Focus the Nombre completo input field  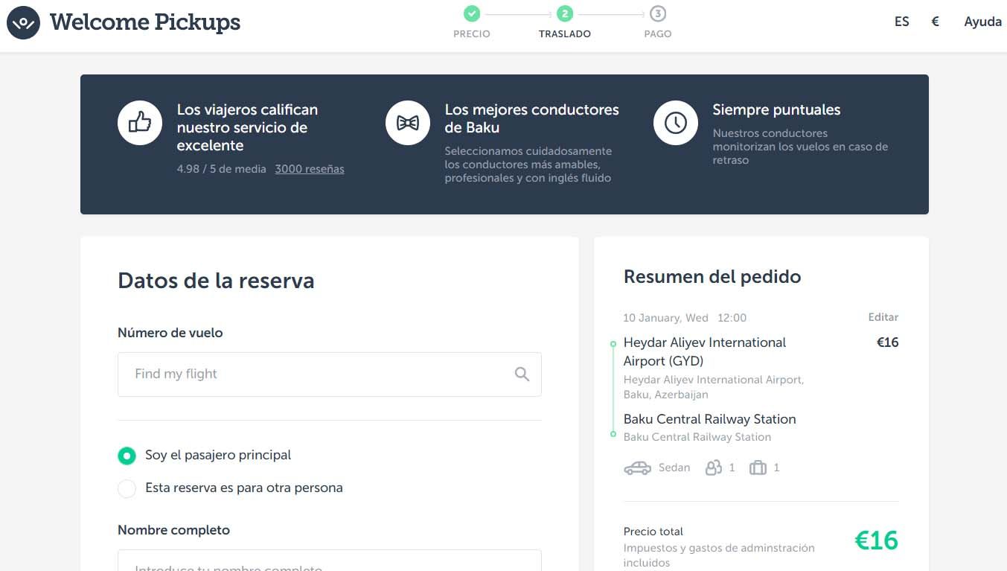330,560
